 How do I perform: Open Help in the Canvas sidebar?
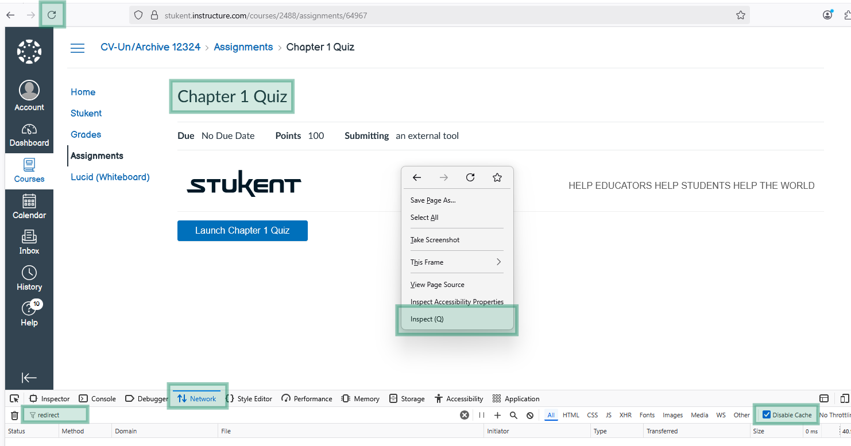coord(29,314)
